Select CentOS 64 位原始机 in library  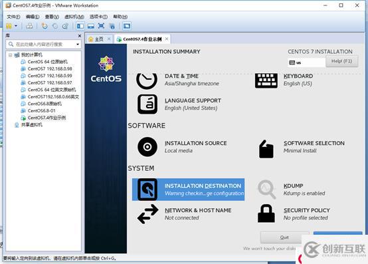coord(48,62)
